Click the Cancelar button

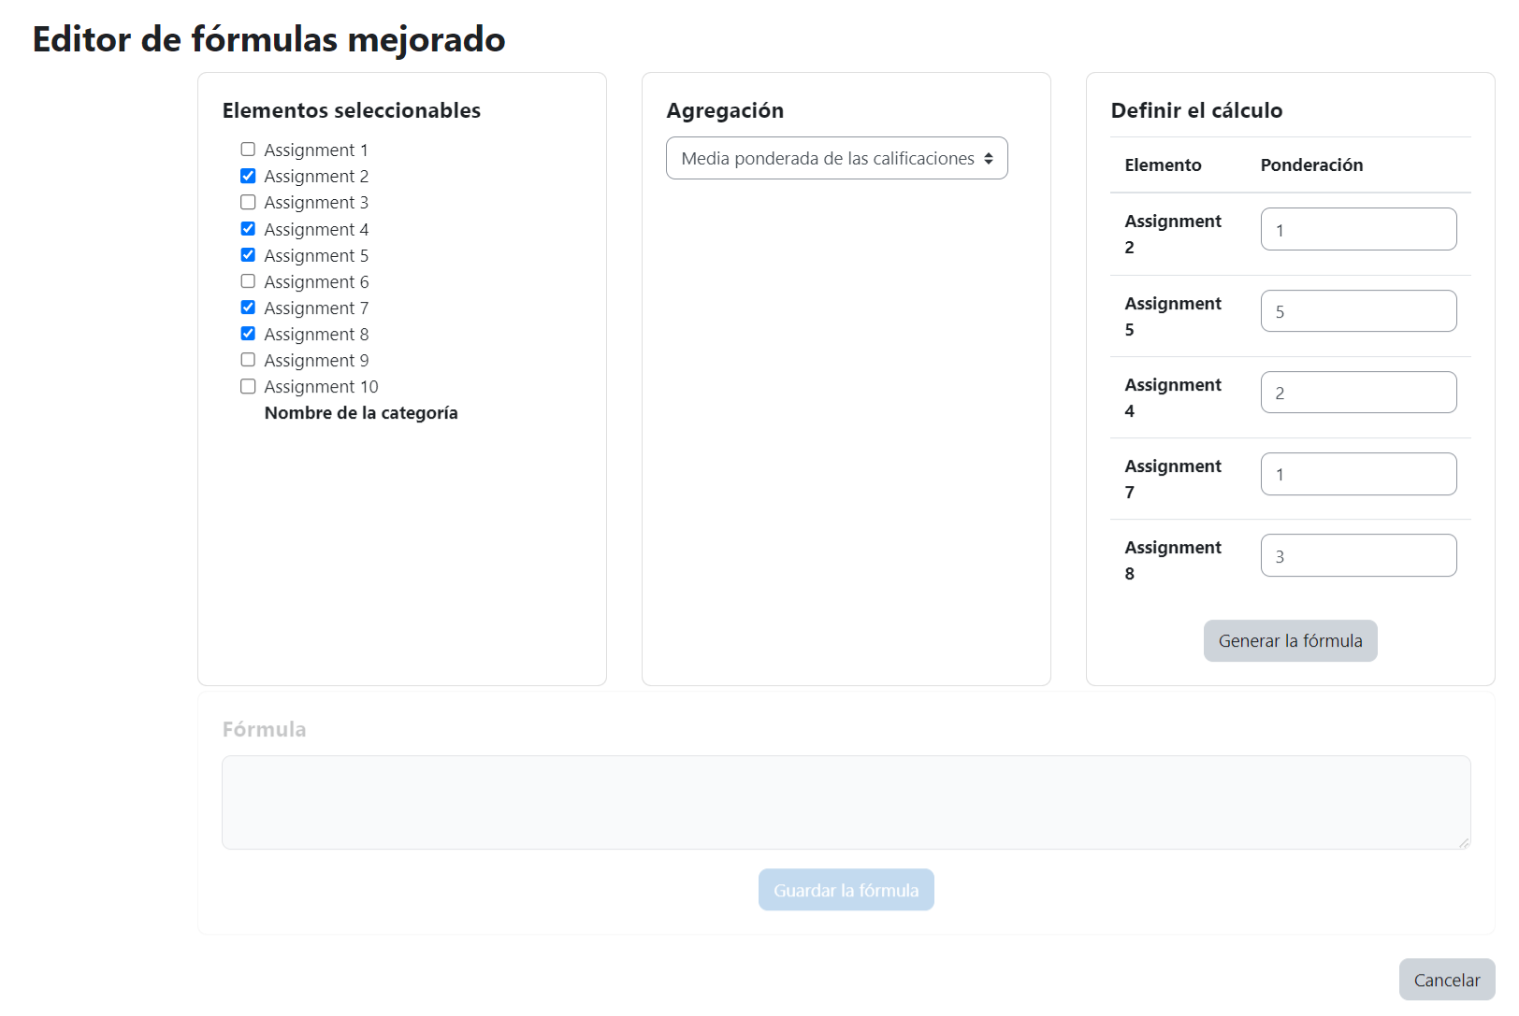click(x=1446, y=980)
